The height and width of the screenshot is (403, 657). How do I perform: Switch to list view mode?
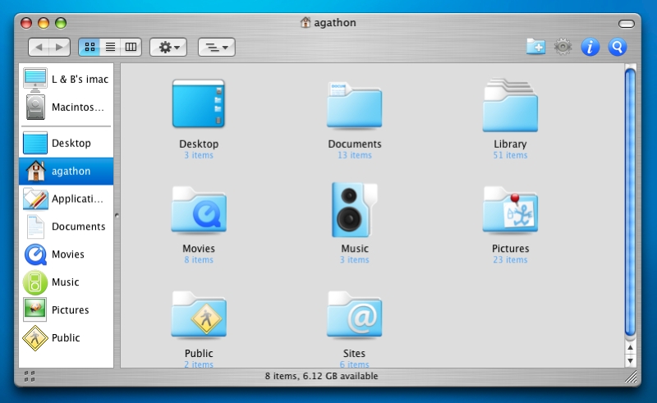[111, 47]
